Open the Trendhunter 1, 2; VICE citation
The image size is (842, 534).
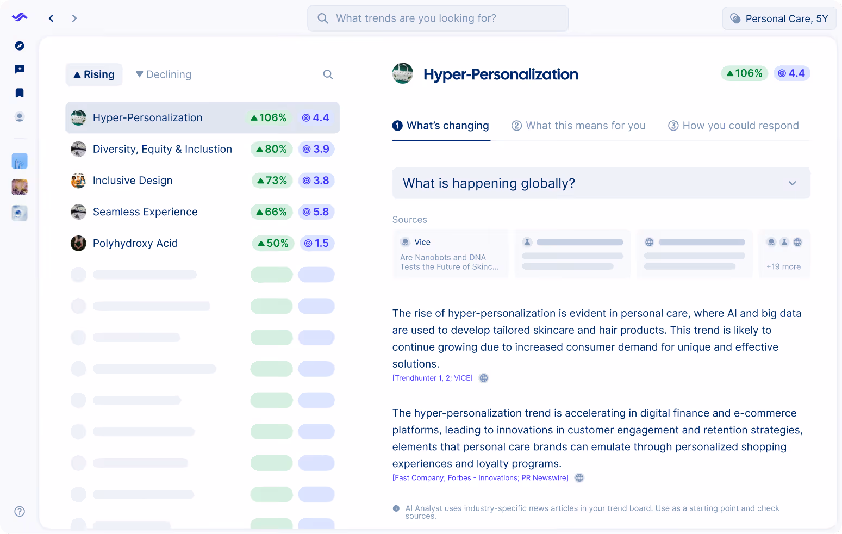coord(433,378)
